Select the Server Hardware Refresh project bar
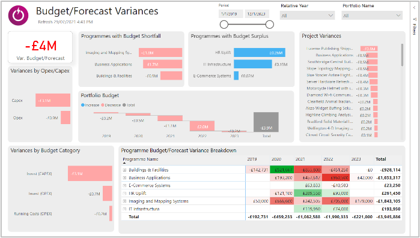420x238 pixels. pyautogui.click(x=373, y=82)
